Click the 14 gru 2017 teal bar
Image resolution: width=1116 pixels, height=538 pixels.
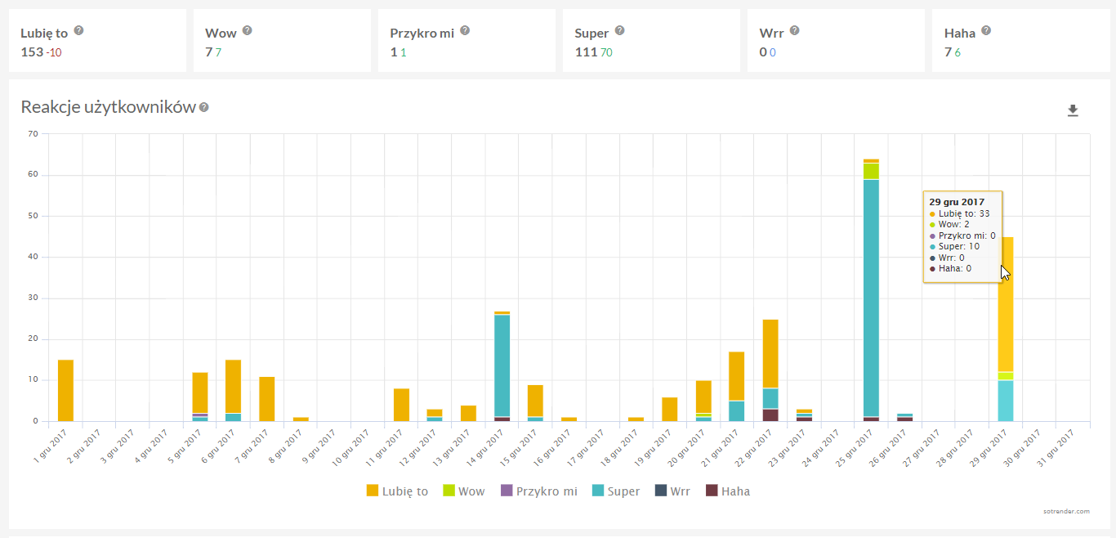[x=502, y=365]
